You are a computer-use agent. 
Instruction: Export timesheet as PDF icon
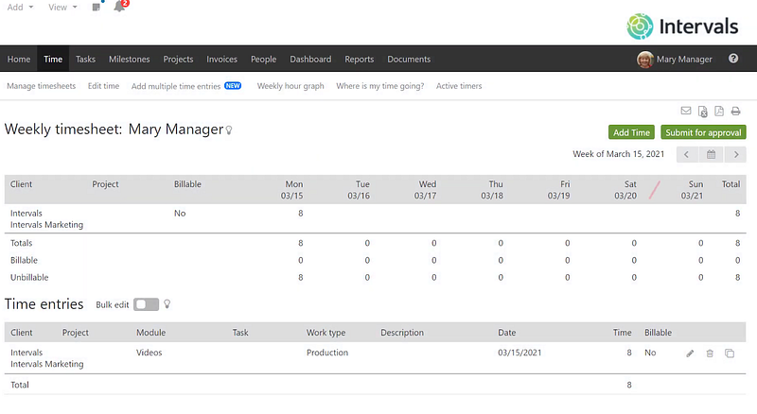[x=719, y=111]
